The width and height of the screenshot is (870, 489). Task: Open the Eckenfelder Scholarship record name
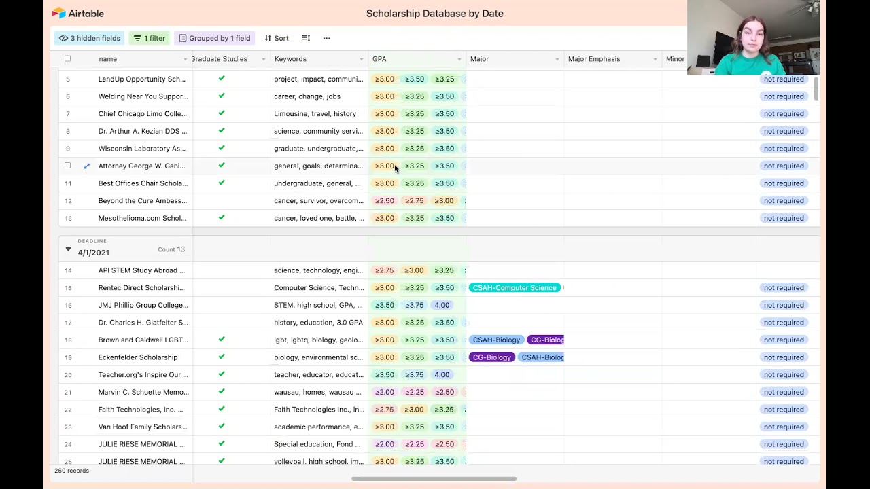pyautogui.click(x=138, y=357)
